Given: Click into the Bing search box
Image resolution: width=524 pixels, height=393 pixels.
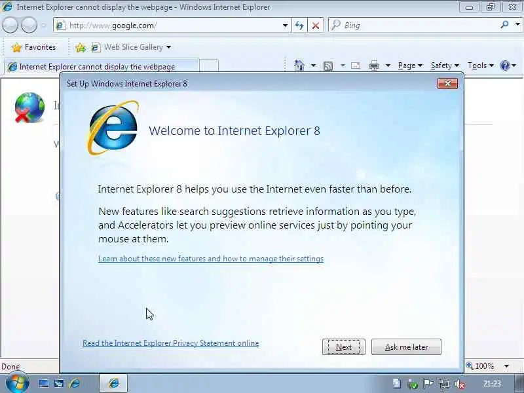Looking at the screenshot, I should (414, 26).
